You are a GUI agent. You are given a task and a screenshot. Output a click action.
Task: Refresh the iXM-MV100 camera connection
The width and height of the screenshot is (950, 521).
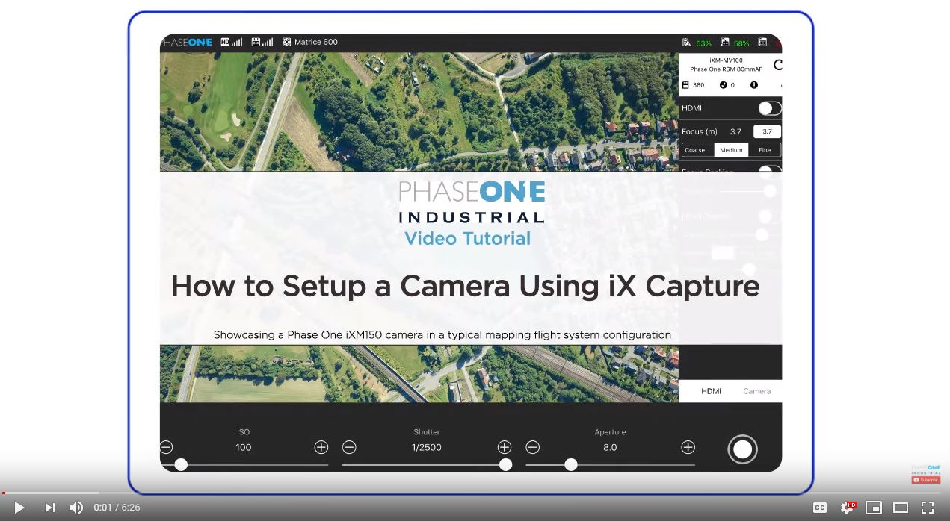(777, 64)
